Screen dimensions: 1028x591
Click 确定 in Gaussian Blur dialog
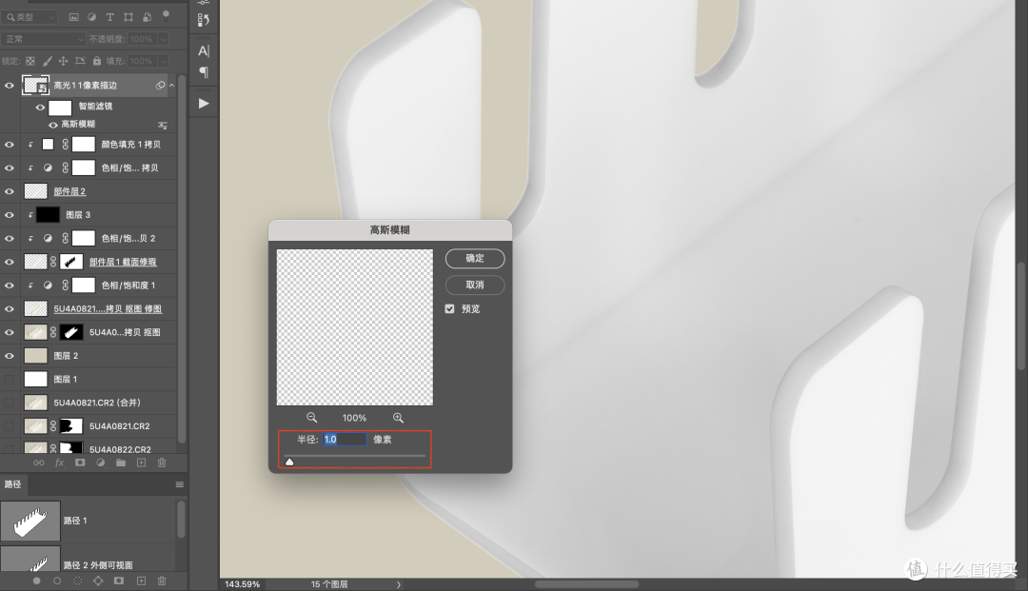475,259
